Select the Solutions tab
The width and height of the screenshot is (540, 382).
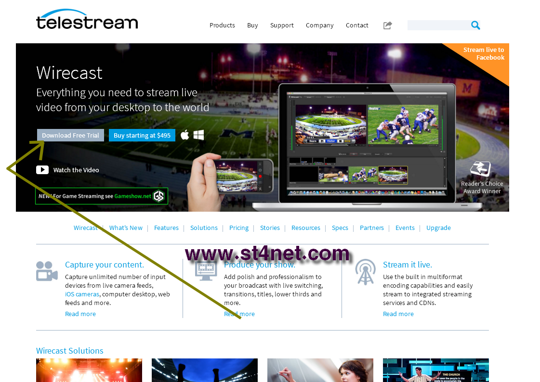pyautogui.click(x=204, y=228)
